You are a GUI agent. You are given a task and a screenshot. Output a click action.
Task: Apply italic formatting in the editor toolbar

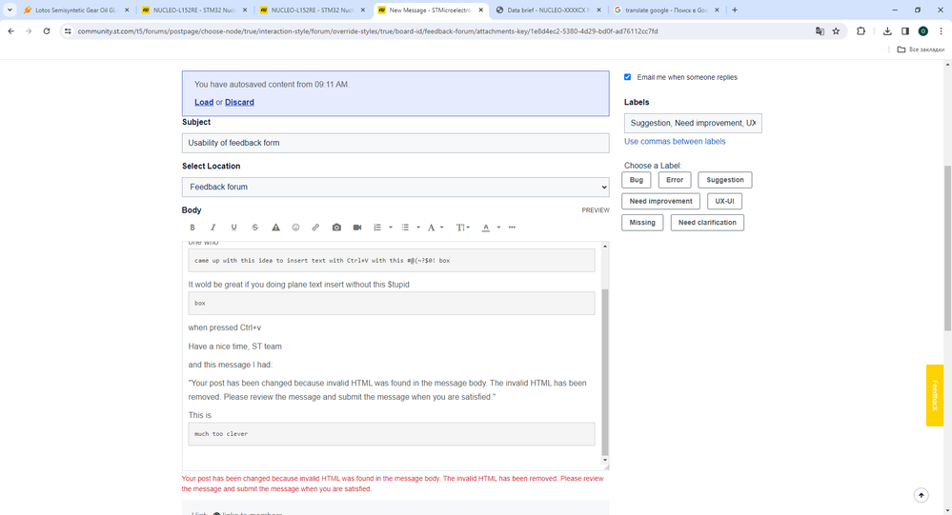(x=213, y=228)
